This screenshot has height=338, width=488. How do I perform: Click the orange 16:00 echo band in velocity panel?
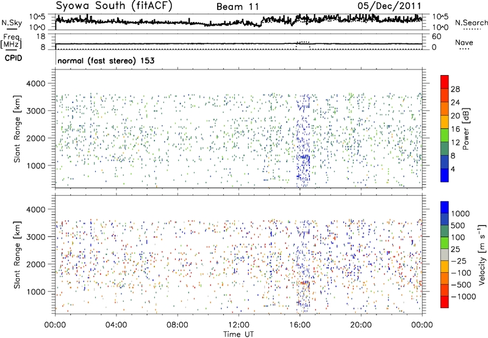tap(303, 283)
